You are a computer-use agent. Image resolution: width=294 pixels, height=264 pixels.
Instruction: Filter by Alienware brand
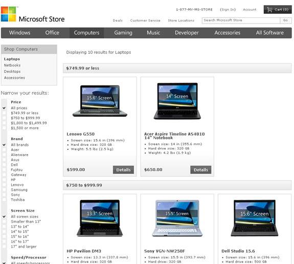point(4,155)
